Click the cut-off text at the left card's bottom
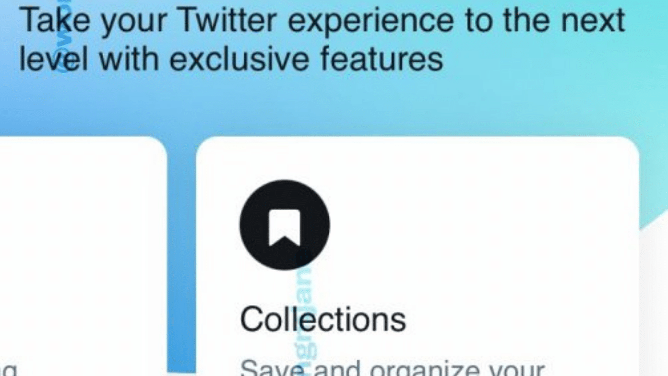The width and height of the screenshot is (668, 376). 9,369
